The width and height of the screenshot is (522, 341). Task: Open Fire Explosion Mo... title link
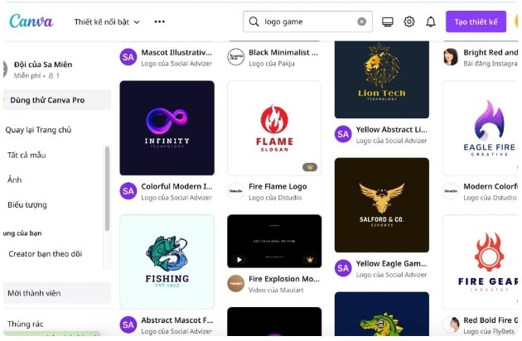284,279
